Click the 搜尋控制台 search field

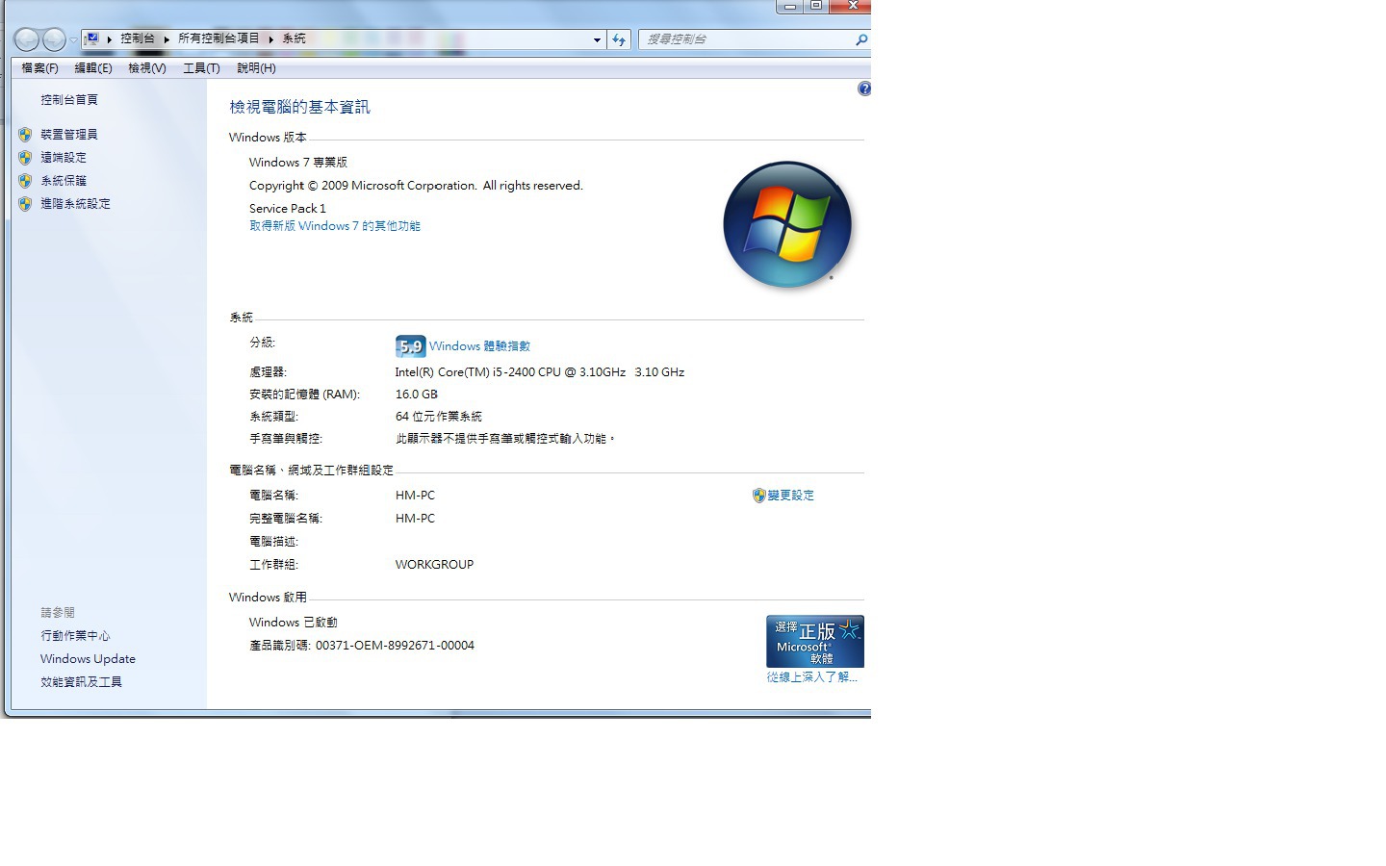point(746,39)
